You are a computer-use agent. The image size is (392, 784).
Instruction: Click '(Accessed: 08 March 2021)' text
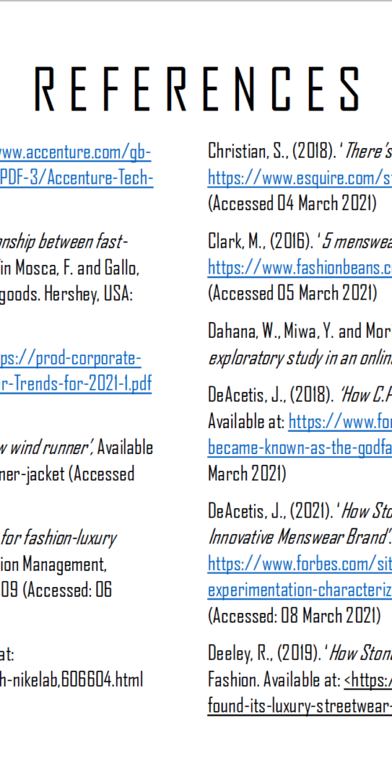[x=295, y=615]
